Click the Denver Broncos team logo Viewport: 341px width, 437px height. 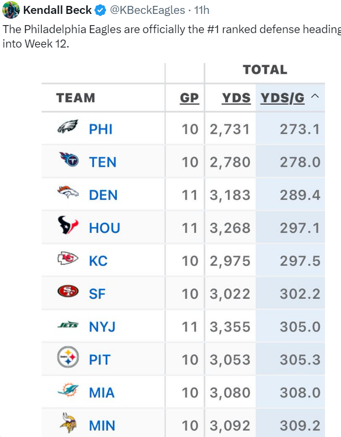click(68, 193)
